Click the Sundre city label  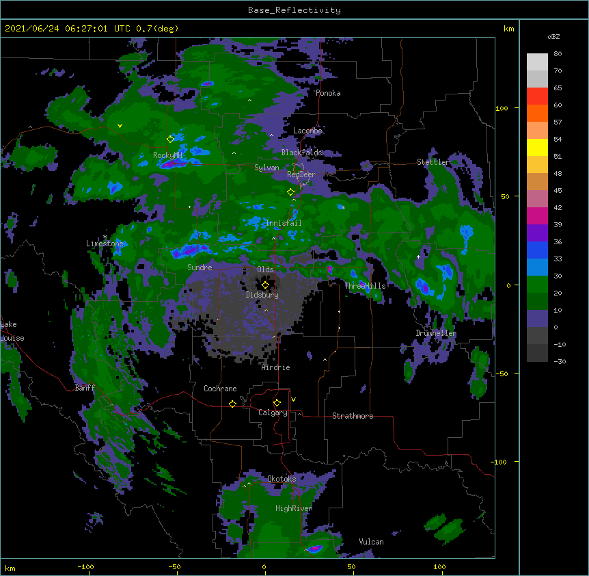tap(200, 267)
